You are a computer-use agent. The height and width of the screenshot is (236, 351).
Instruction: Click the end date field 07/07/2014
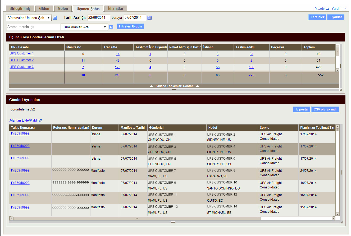point(135,18)
